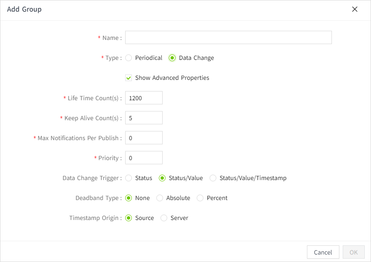Image resolution: width=371 pixels, height=262 pixels.
Task: Pick Server as Timestamp Origin
Action: point(164,218)
